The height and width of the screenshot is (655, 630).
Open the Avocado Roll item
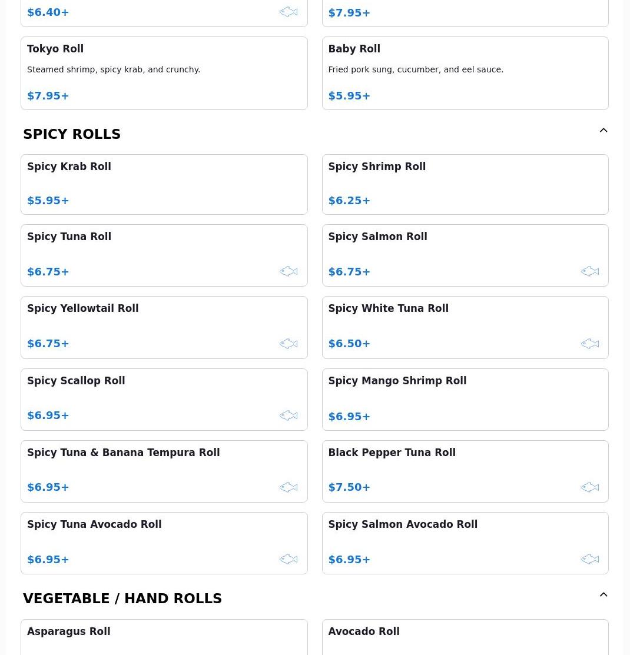(465, 637)
